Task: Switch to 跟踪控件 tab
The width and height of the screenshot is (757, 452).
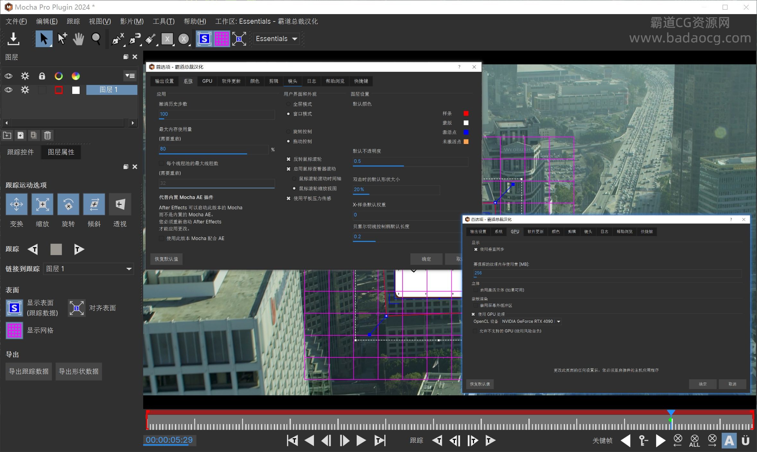Action: point(20,152)
